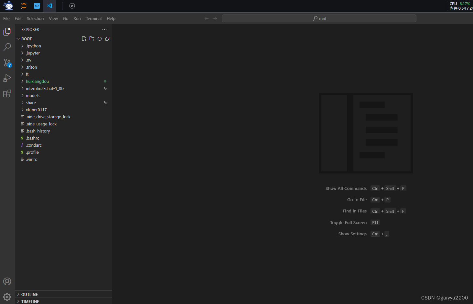
Task: Refresh the Explorer file tree
Action: 100,39
